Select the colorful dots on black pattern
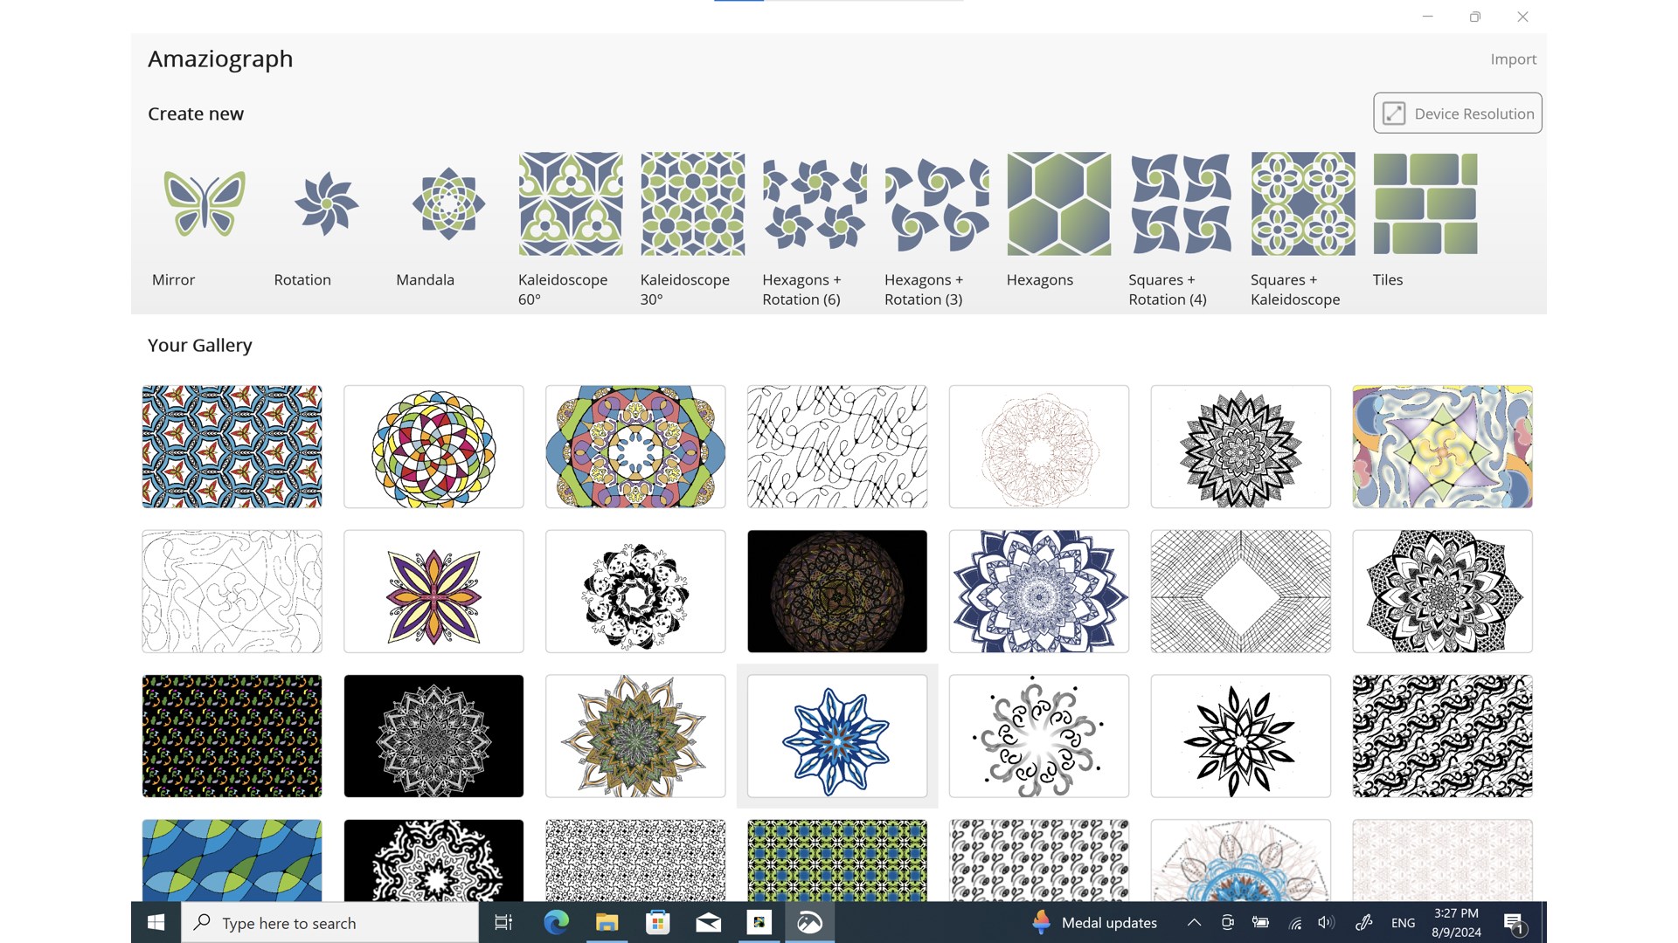1678x943 pixels. 232,736
